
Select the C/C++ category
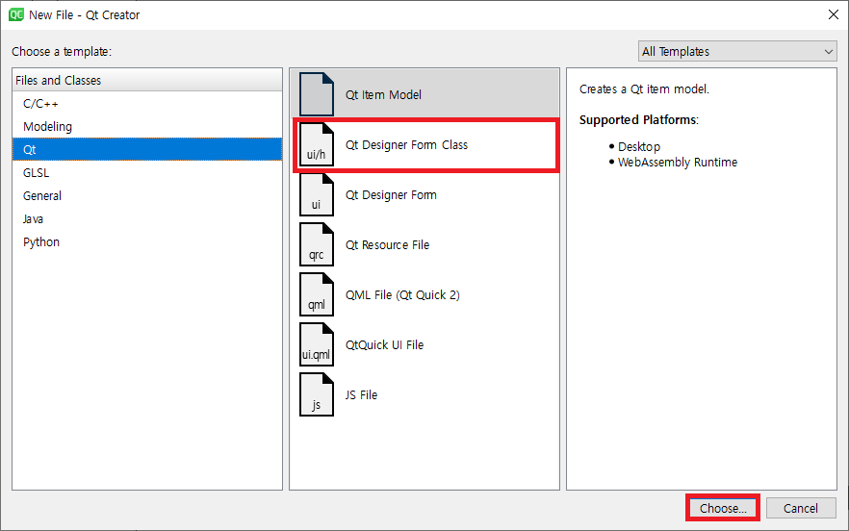pos(147,103)
